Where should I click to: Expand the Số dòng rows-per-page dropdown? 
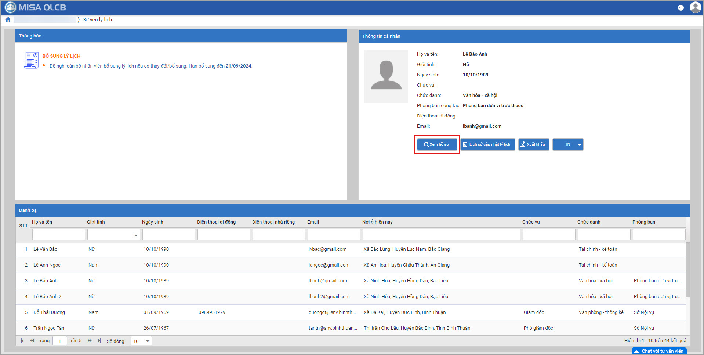pyautogui.click(x=148, y=341)
